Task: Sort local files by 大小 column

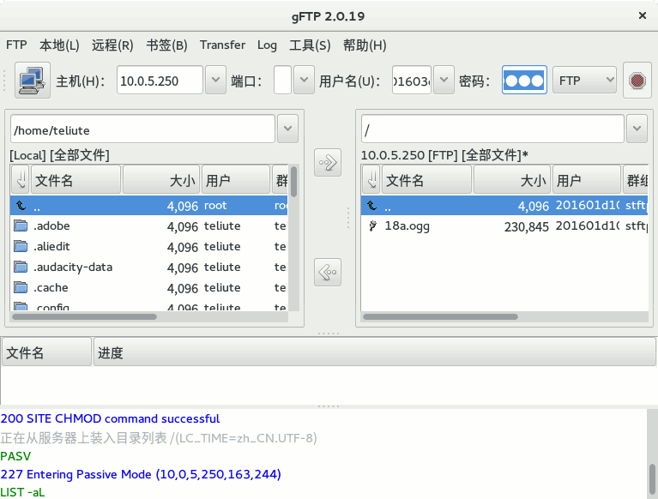Action: tap(161, 180)
